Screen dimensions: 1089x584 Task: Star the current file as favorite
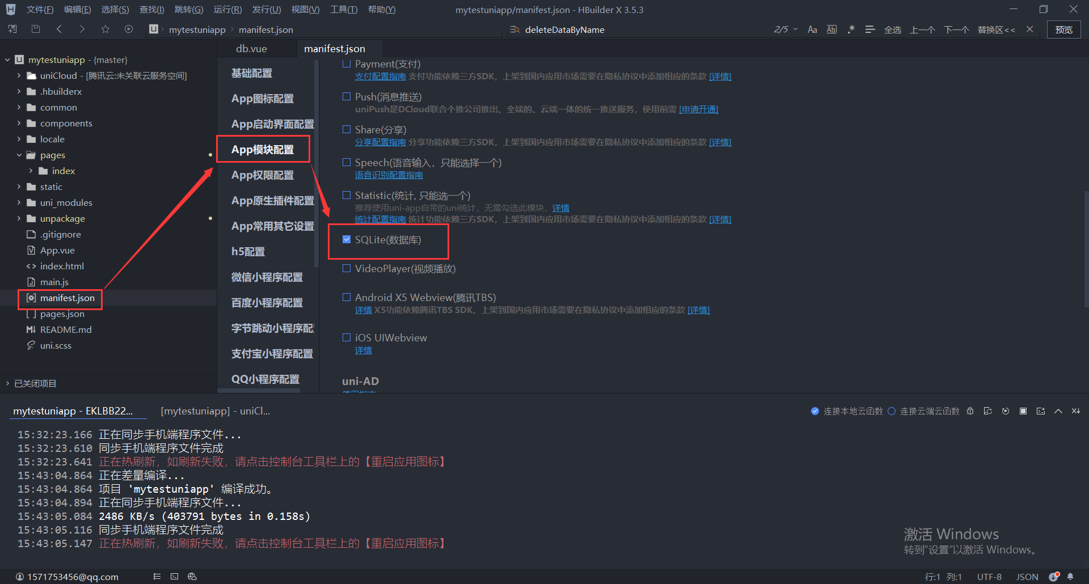coord(105,29)
